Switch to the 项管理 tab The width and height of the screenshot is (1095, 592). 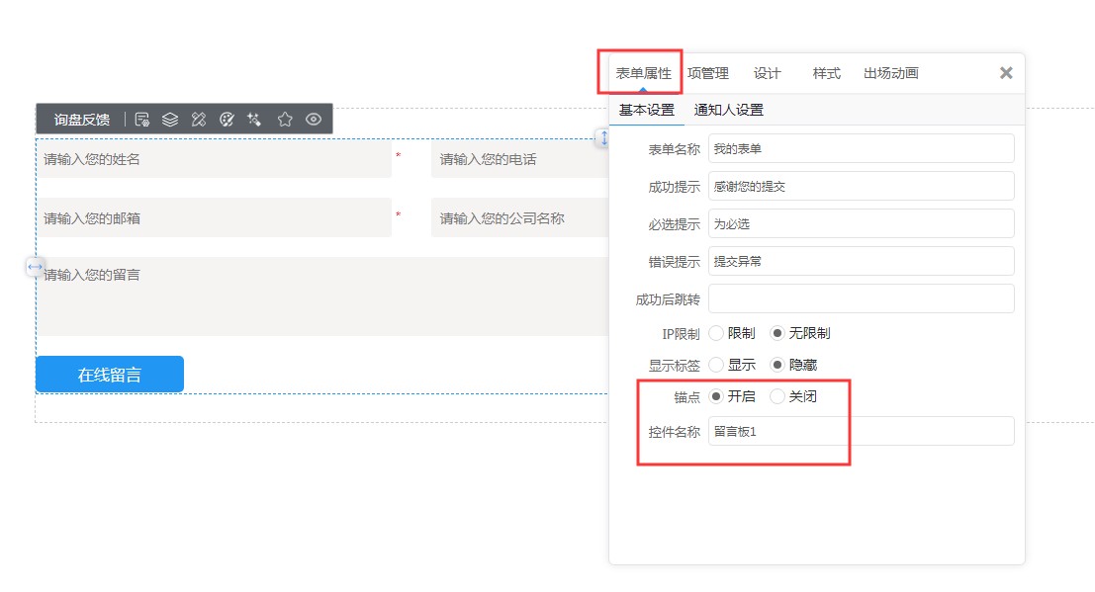[x=707, y=73]
